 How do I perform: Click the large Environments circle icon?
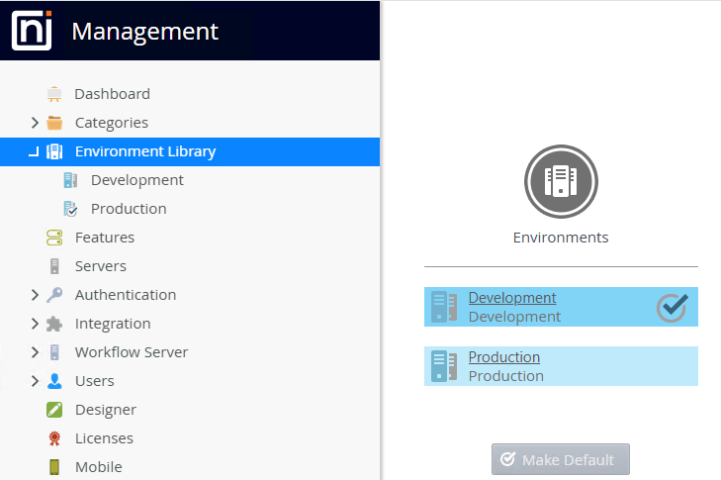[x=561, y=182]
